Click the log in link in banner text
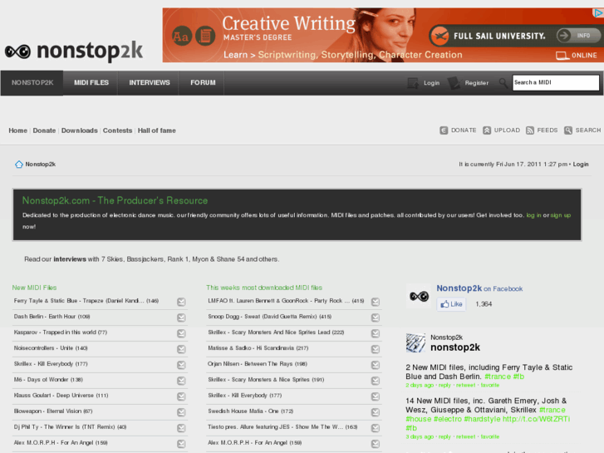The image size is (604, 453). [x=533, y=215]
